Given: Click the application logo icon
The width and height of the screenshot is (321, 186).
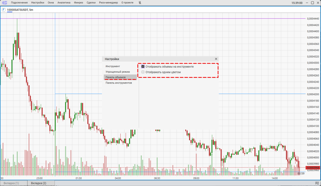Looking at the screenshot, I should pyautogui.click(x=4, y=3).
